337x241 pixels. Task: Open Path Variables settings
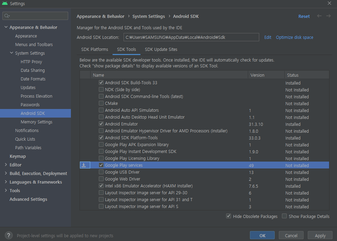28,147
